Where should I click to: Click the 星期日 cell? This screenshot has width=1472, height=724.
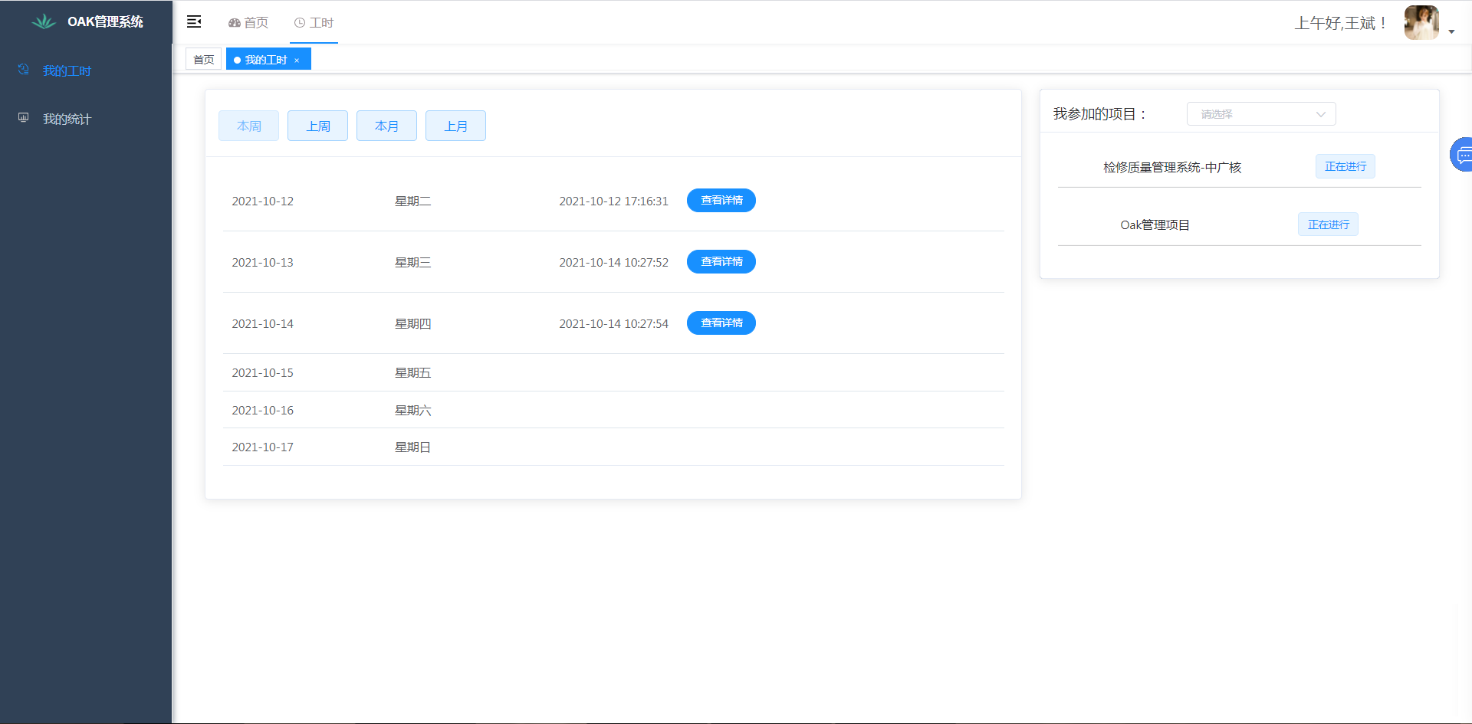[412, 447]
